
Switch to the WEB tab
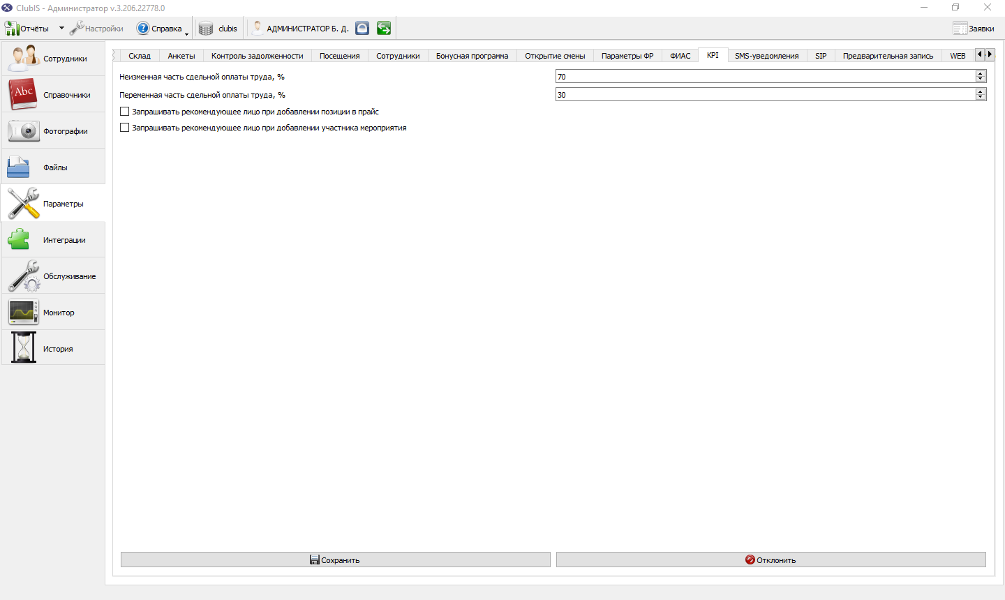pos(958,56)
